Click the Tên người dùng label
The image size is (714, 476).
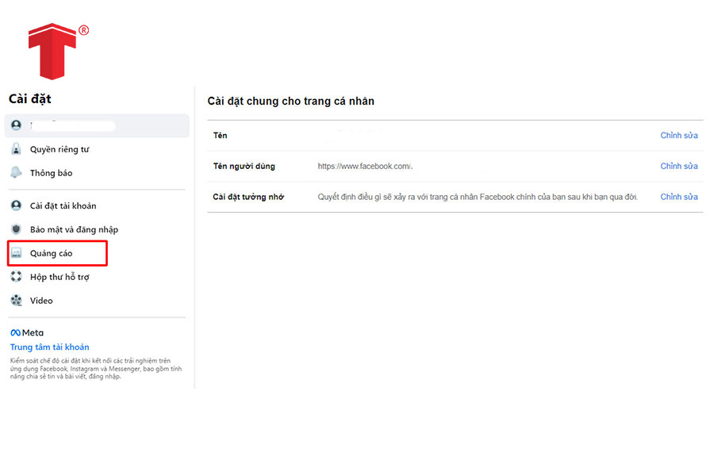click(244, 167)
